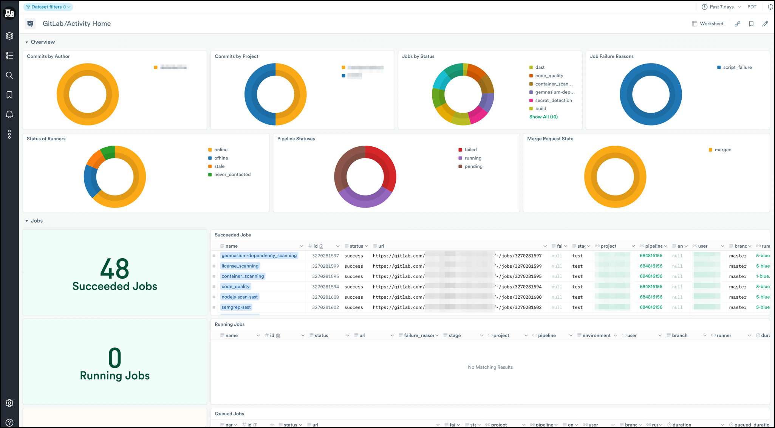Viewport: 775px width, 428px height.
Task: Collapse the Jobs section
Action: point(26,221)
